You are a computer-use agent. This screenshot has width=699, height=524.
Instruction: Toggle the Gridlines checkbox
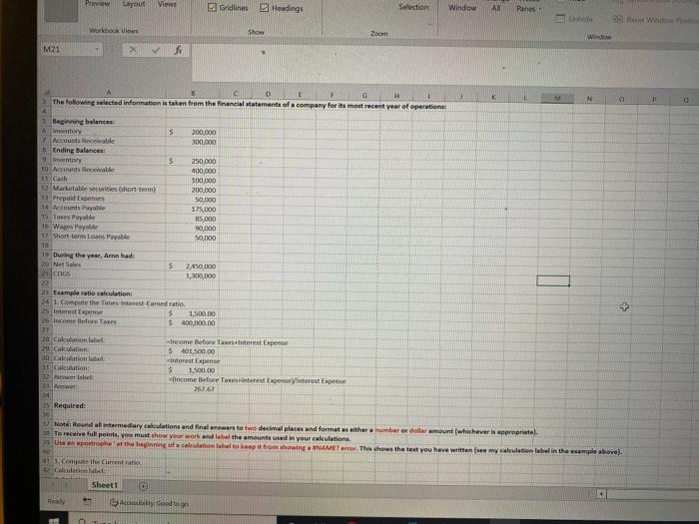(x=212, y=8)
